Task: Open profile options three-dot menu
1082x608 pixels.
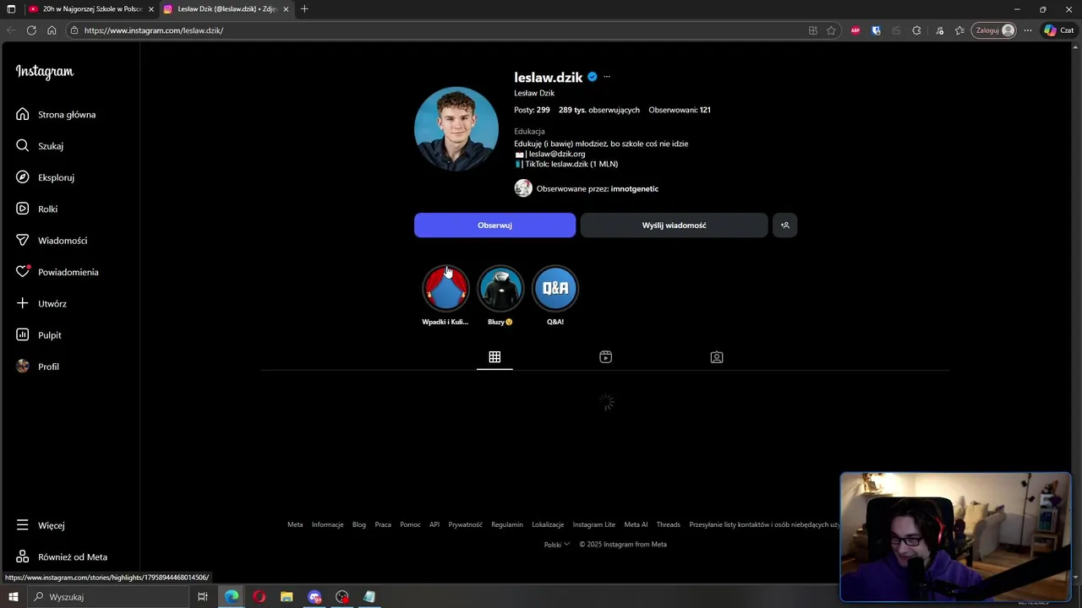Action: click(607, 77)
